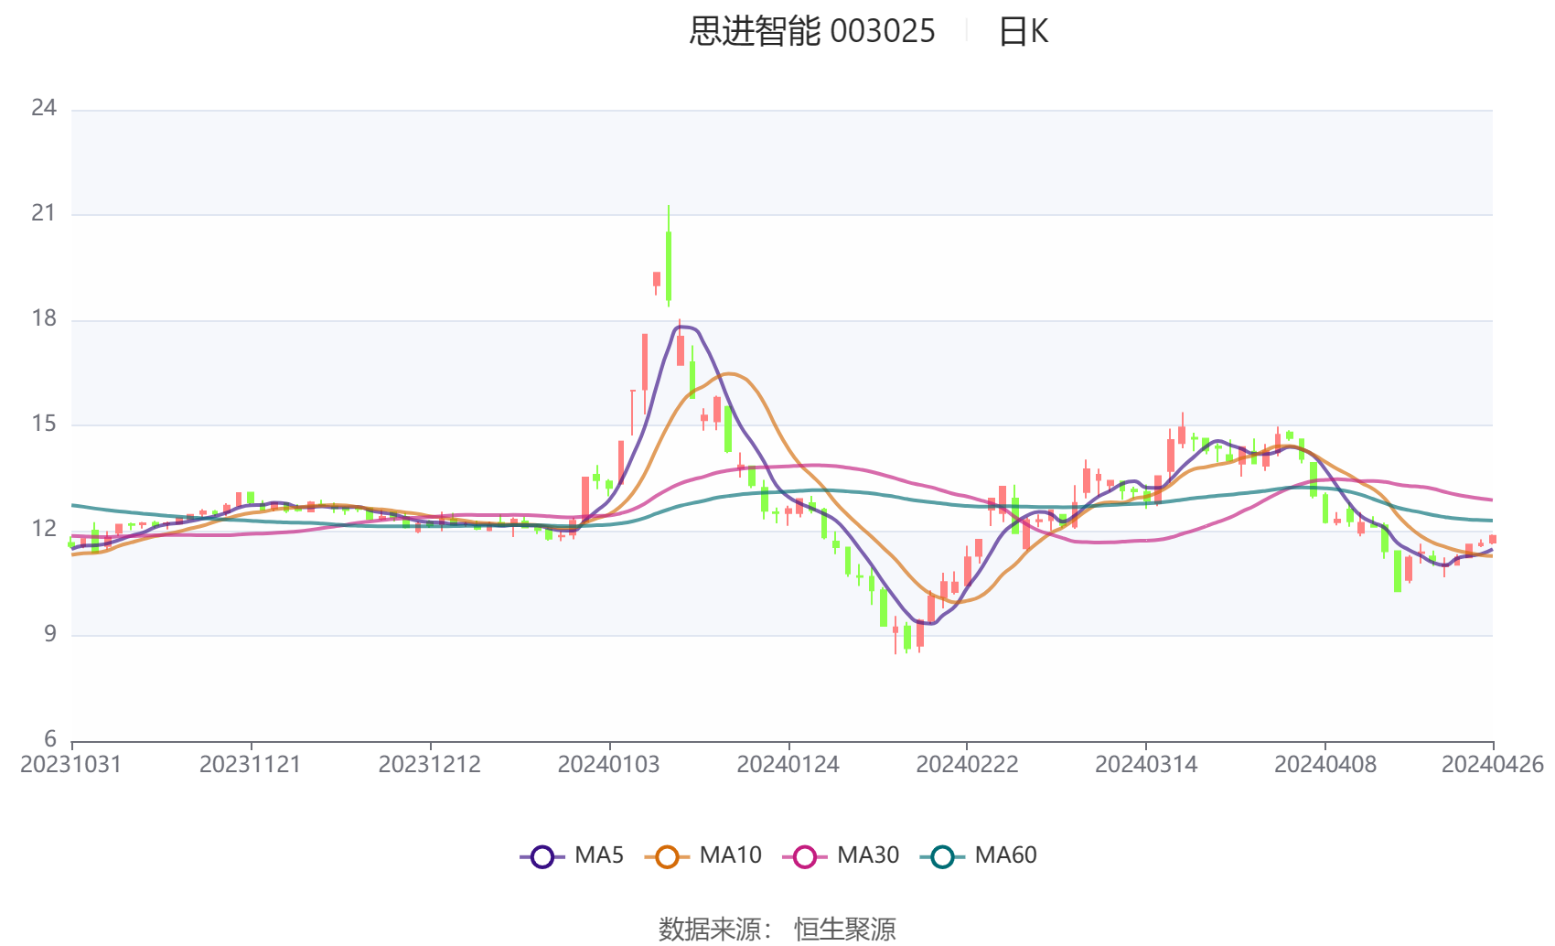Image resolution: width=1555 pixels, height=946 pixels.
Task: Click the chart title 思进智能 003025
Action: tap(812, 32)
